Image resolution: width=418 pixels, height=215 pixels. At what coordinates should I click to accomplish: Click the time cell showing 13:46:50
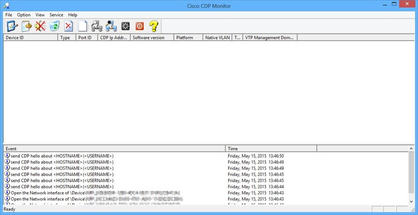pyautogui.click(x=256, y=156)
